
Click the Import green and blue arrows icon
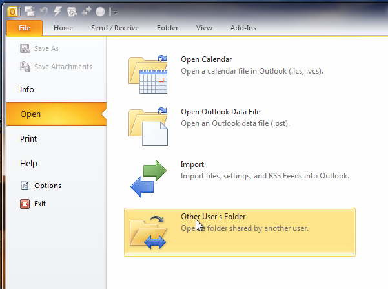[x=148, y=178]
